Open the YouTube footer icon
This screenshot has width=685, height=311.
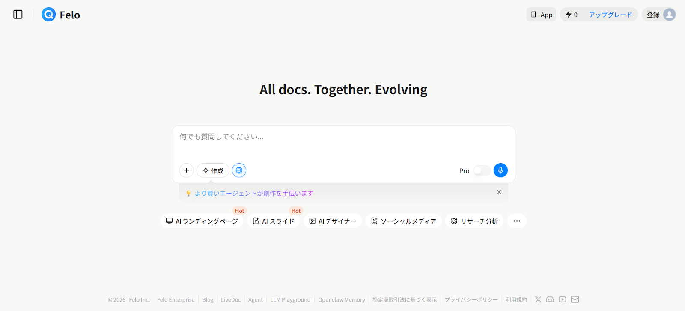[x=563, y=299]
